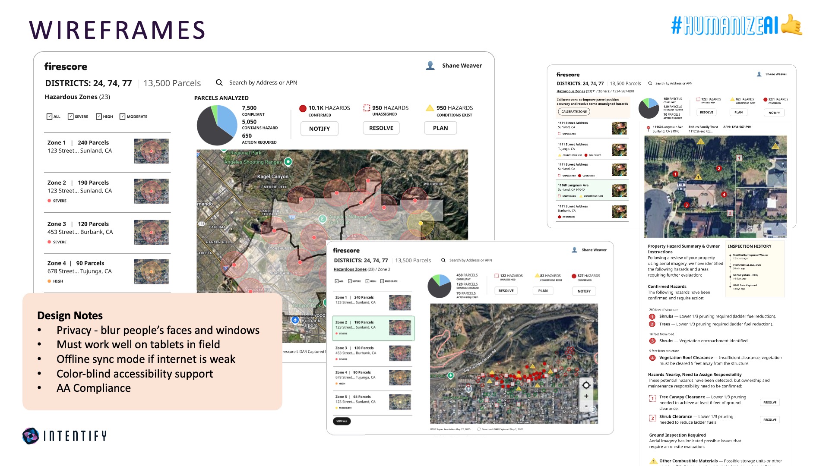Click the Angeles National Golf Club map pin

[322, 219]
